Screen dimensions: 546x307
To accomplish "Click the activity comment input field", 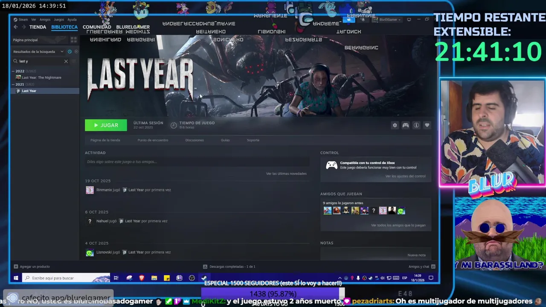I will [197, 162].
